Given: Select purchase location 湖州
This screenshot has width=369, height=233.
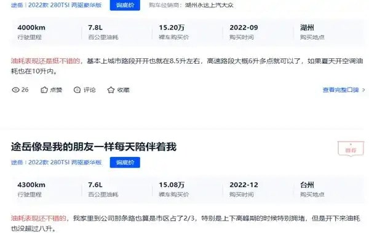Looking at the screenshot, I should [x=307, y=28].
